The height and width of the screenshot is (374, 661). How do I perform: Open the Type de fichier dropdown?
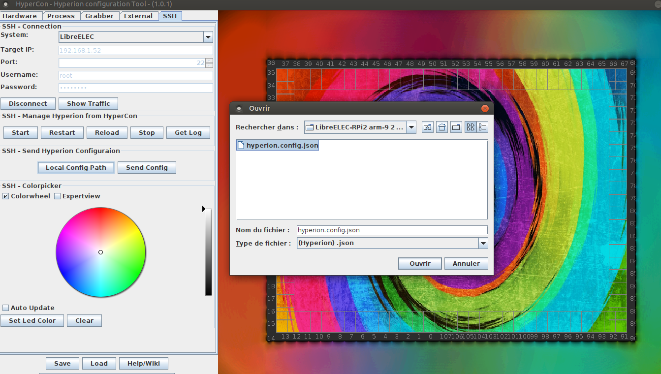click(x=483, y=243)
